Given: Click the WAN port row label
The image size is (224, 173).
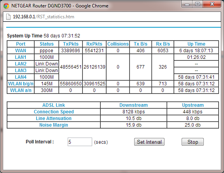Looking at the screenshot, I should [x=21, y=51].
